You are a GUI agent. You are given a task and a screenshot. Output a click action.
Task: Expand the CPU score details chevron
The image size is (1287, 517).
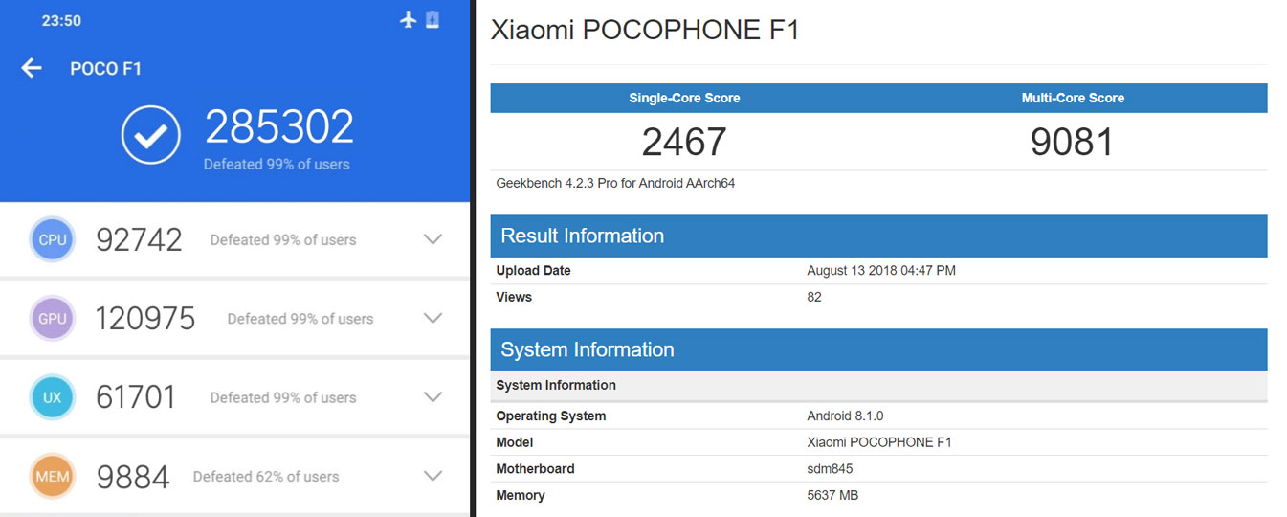433,239
